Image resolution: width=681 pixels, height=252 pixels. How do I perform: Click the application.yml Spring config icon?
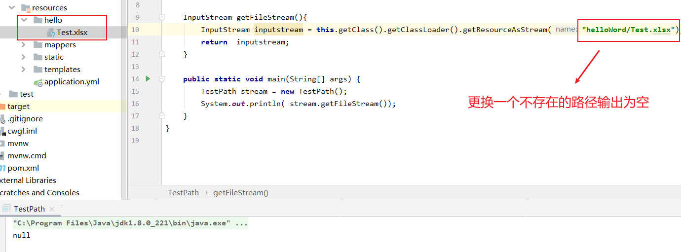38,82
